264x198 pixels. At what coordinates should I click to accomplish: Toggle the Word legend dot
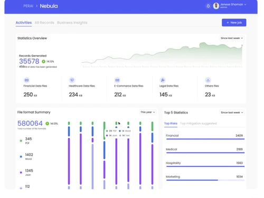21,156
